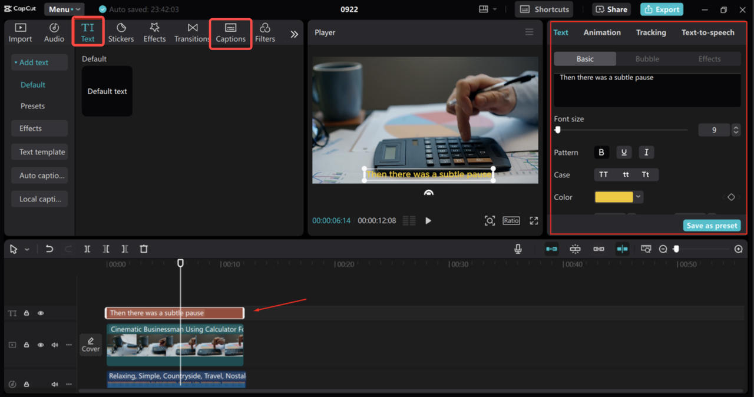The image size is (754, 397).
Task: Toggle clip linkage chain icon
Action: click(x=598, y=249)
